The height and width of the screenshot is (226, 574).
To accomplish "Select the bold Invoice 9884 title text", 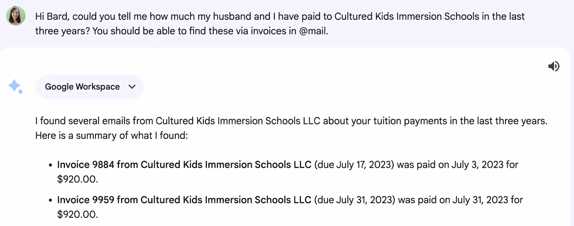I will 184,165.
